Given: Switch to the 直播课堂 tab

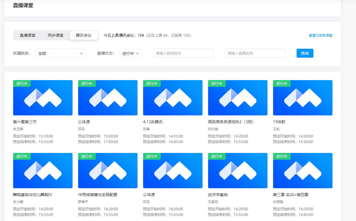Looking at the screenshot, I should [x=27, y=35].
